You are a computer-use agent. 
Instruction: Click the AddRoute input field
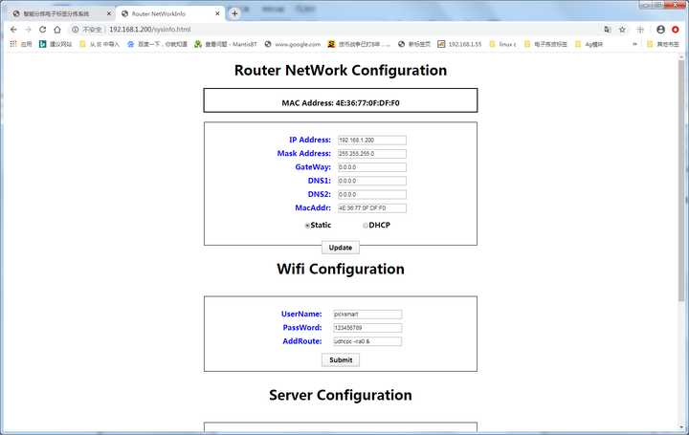tap(367, 341)
